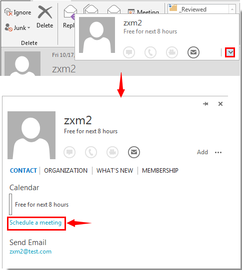This screenshot has width=242, height=270.
Task: Open the MEMBERSHIP tab
Action: point(160,171)
